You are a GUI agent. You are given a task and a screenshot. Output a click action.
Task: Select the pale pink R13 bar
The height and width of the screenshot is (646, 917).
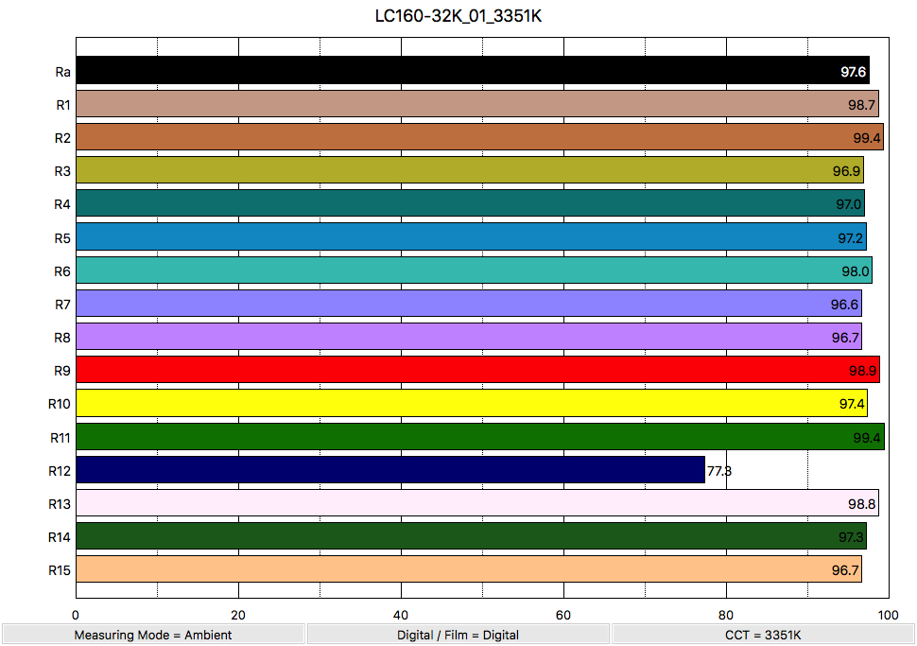[x=476, y=503]
